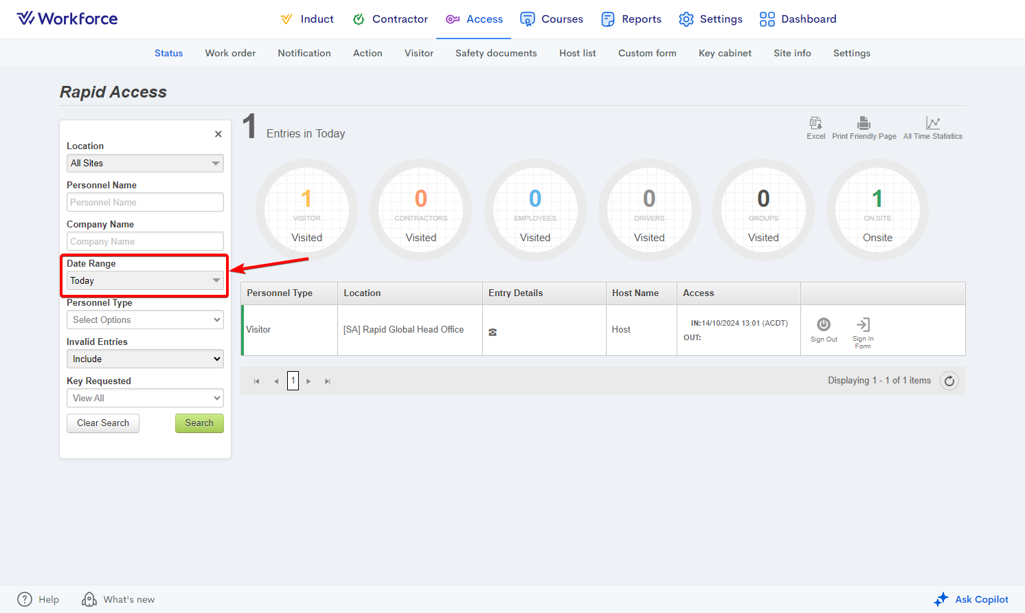Screen dimensions: 1025x613
Task: Expand the Location All Sites dropdown
Action: point(145,164)
